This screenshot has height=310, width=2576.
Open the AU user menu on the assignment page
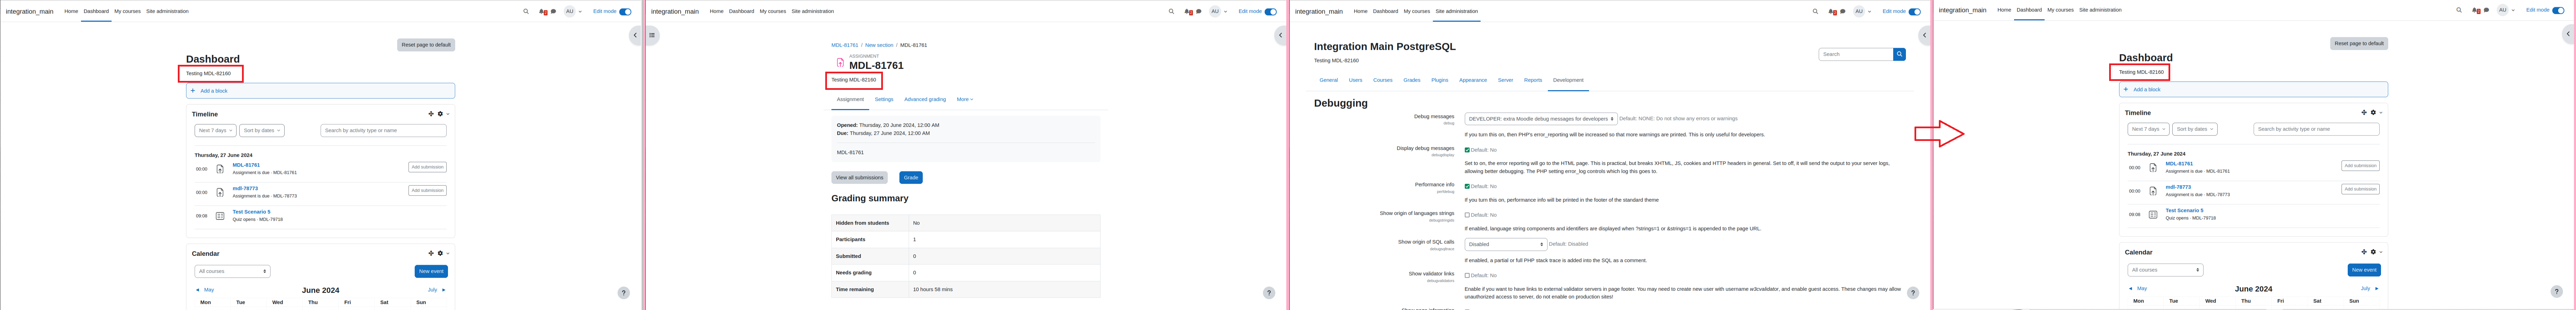[x=1218, y=12]
